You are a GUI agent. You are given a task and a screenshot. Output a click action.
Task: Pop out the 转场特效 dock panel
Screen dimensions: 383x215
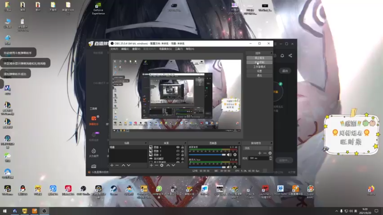pyautogui.click(x=271, y=143)
